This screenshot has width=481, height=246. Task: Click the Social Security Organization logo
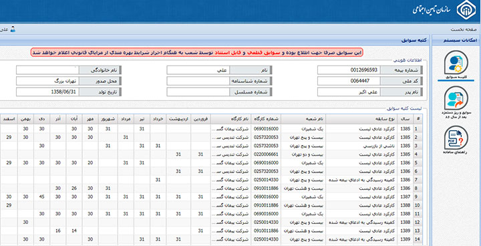tap(466, 10)
